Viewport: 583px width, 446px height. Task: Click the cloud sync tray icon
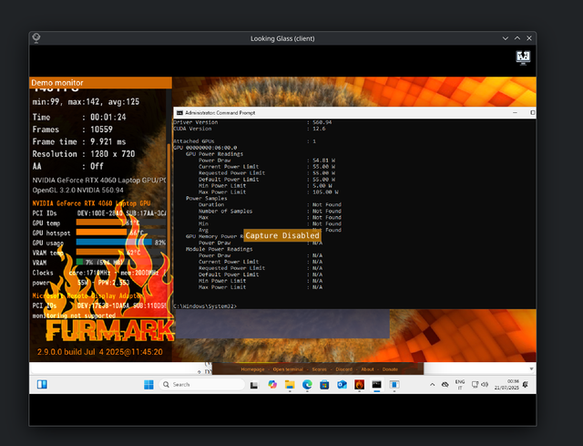(445, 385)
